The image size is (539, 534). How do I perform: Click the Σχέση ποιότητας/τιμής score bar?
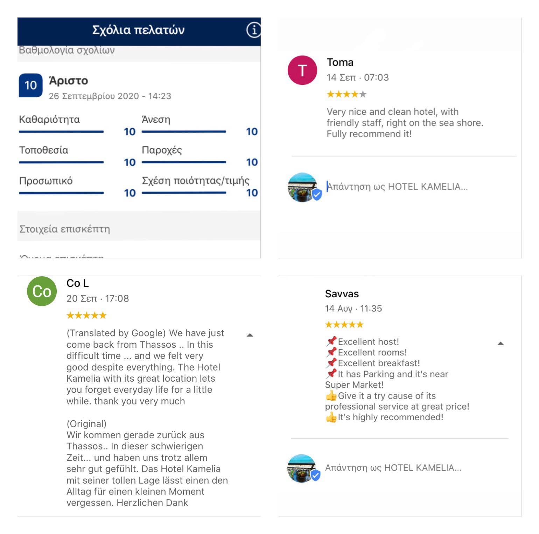pos(184,193)
